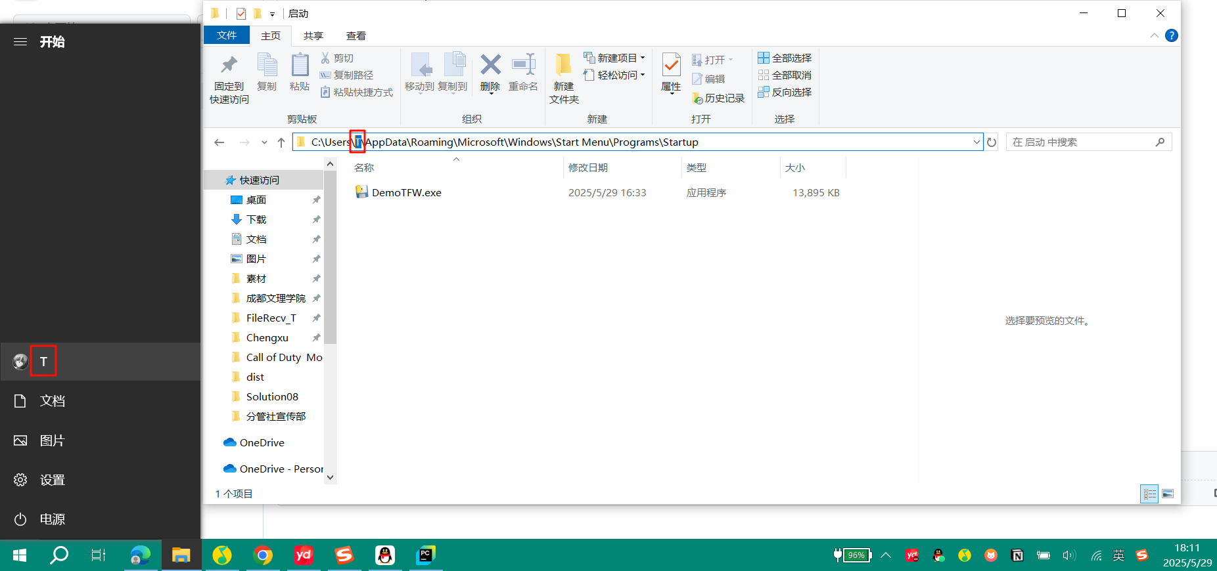Choose Copy path (复制路径)
1217x571 pixels.
click(x=346, y=75)
